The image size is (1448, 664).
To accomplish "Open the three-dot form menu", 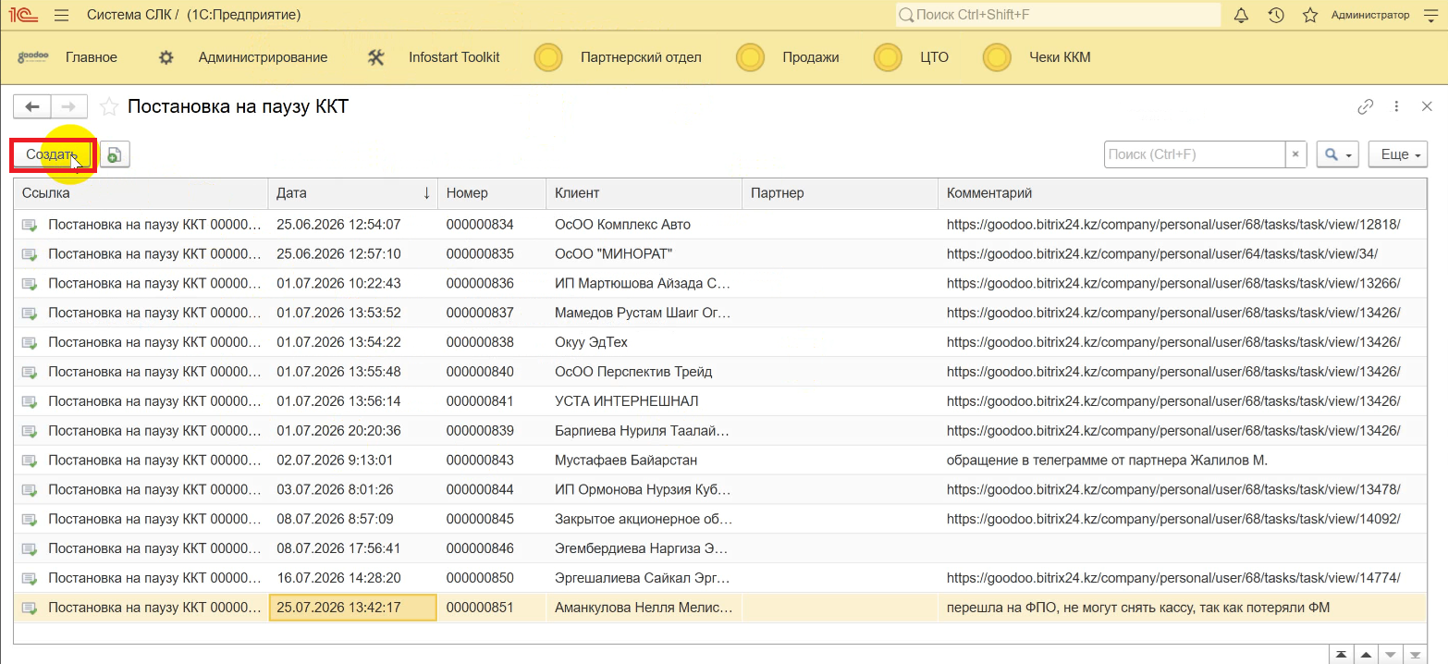I will click(x=1397, y=106).
